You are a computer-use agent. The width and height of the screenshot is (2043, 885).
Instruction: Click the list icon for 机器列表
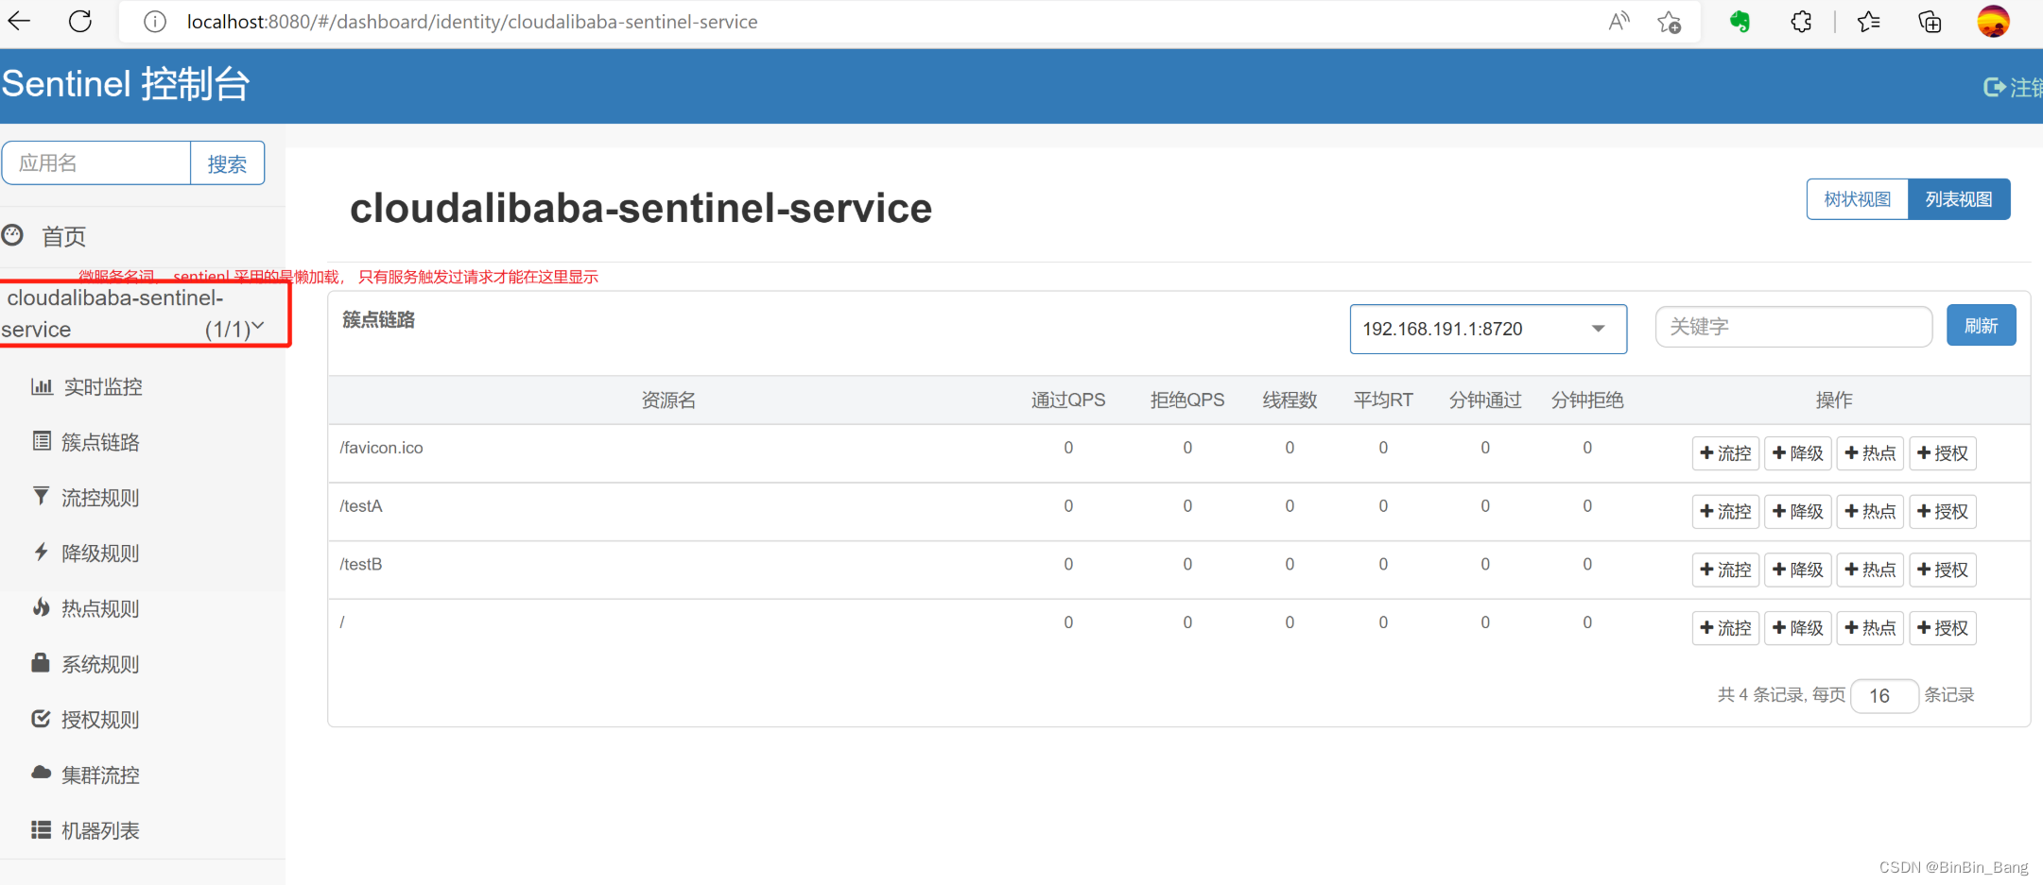coord(41,829)
